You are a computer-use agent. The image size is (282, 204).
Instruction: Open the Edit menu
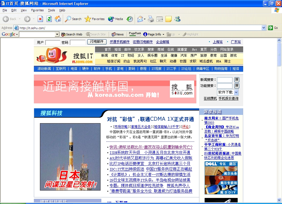(x=14, y=10)
